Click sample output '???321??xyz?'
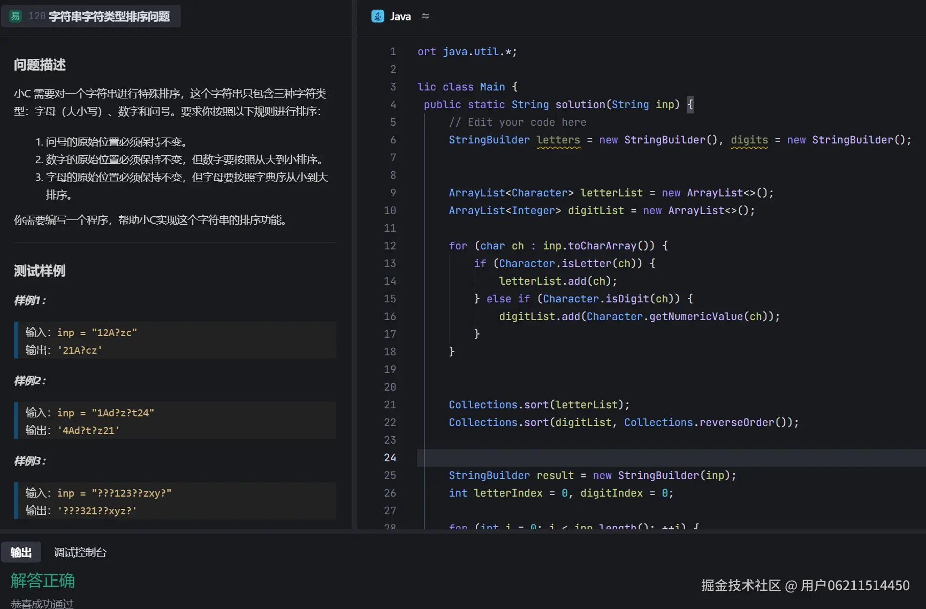This screenshot has height=609, width=926. pos(97,511)
